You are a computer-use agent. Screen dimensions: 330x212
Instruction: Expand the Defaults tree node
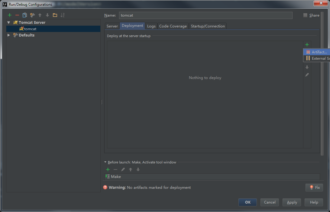(9, 35)
